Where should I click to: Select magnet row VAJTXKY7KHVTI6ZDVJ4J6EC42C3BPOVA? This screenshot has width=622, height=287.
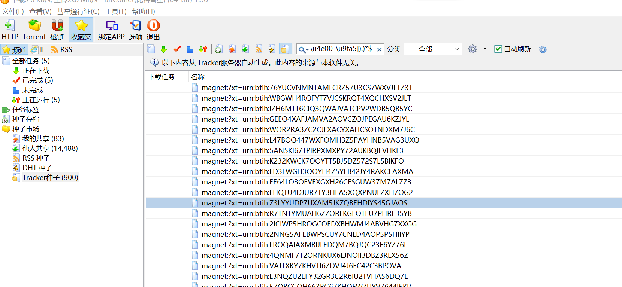(x=384, y=266)
